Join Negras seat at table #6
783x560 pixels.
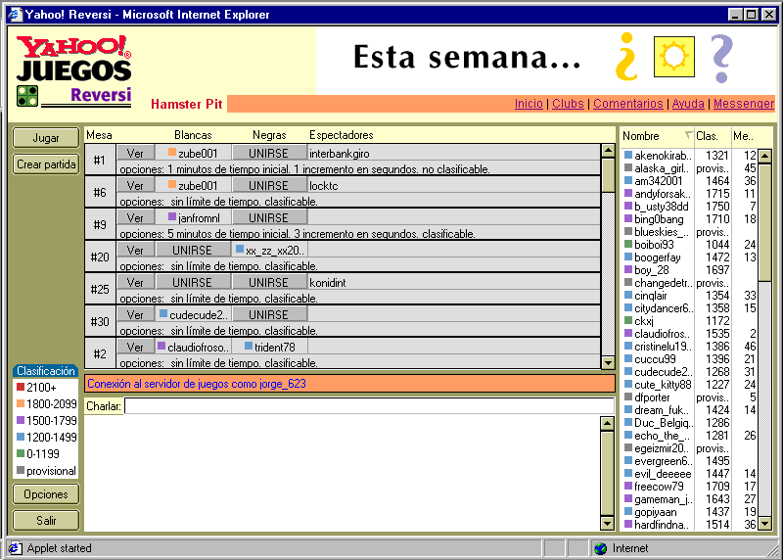(x=268, y=185)
